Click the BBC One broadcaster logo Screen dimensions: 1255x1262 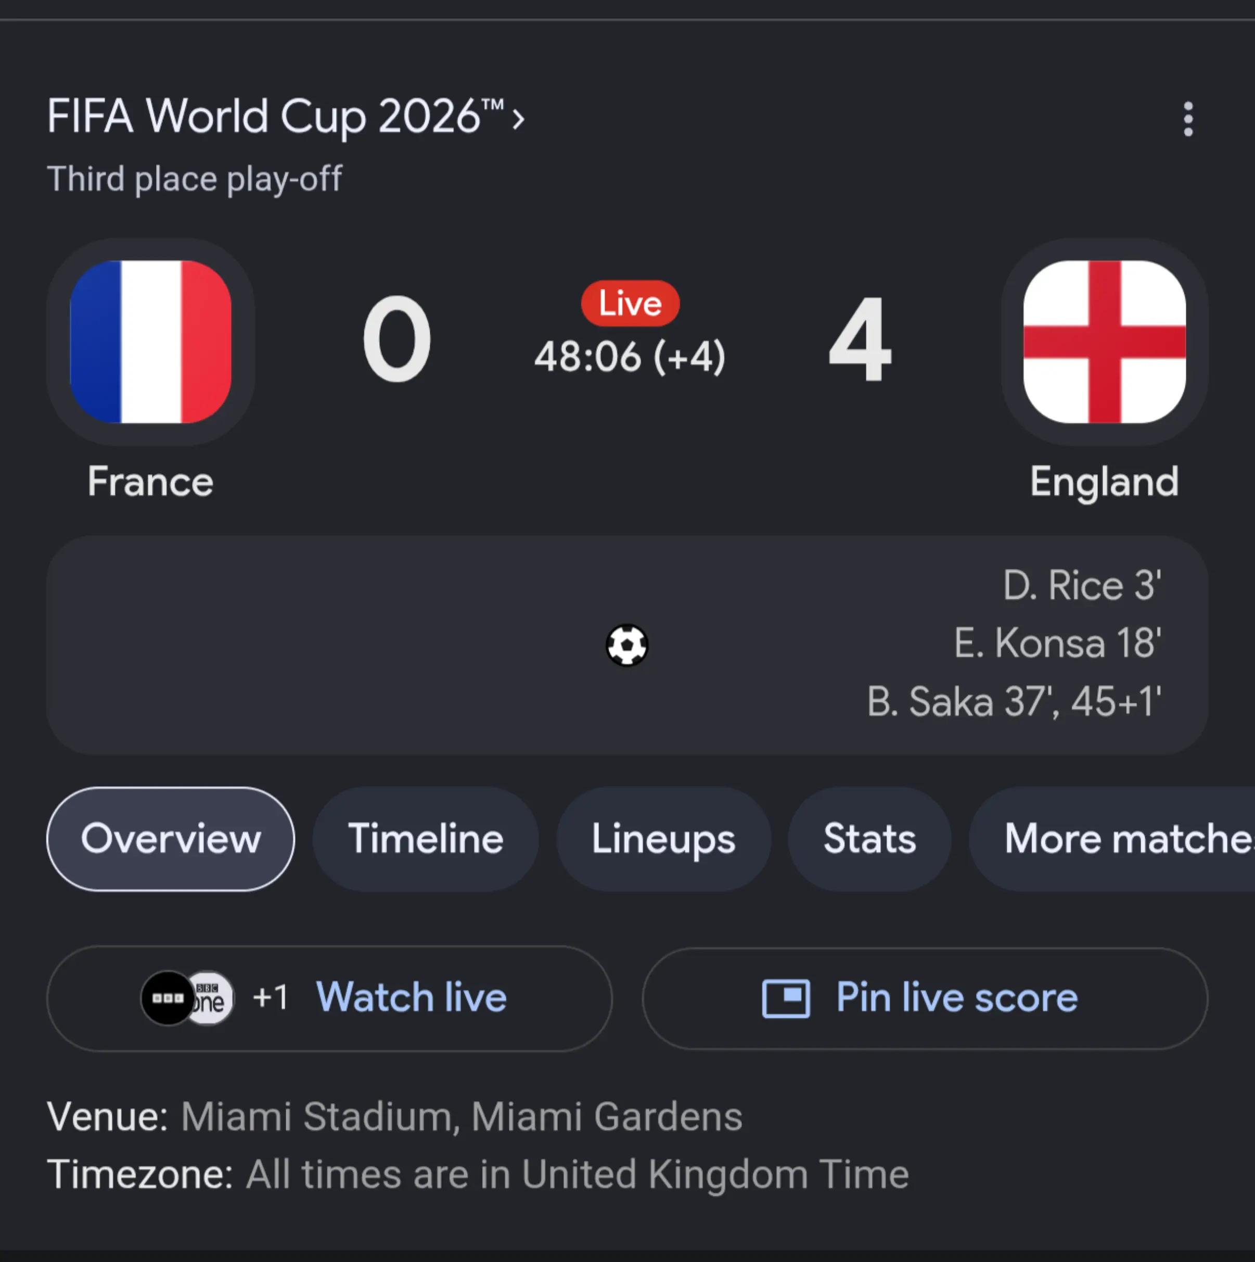pyautogui.click(x=210, y=998)
